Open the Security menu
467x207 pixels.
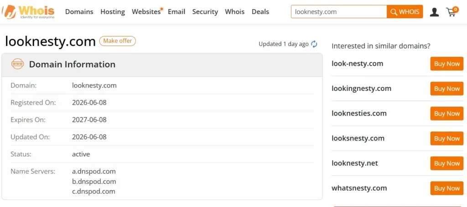205,12
